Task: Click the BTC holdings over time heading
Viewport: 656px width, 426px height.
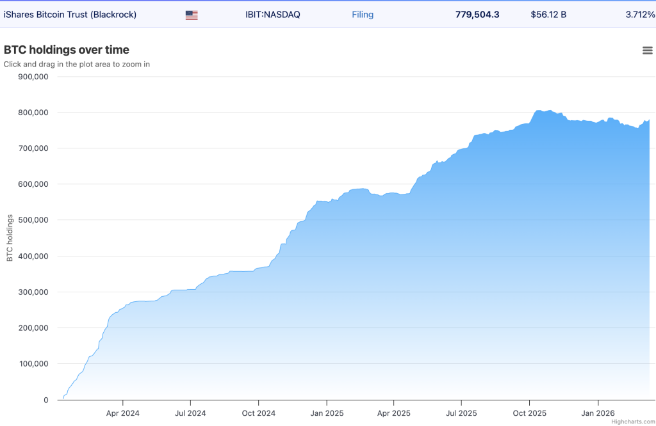Action: [66, 49]
